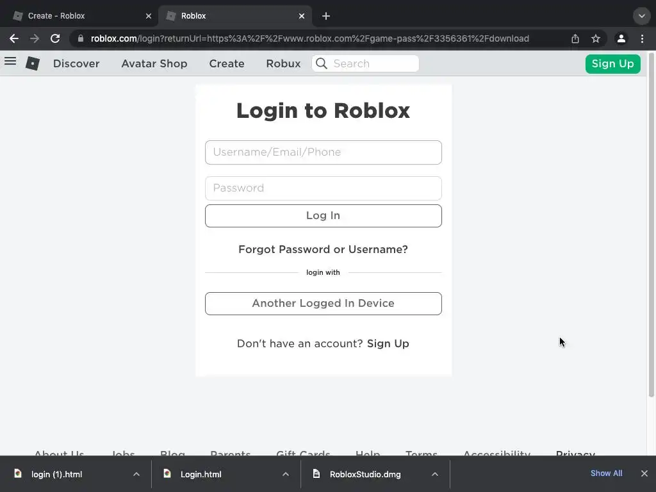This screenshot has height=492, width=656.
Task: Expand options for Login.html download
Action: 285,474
